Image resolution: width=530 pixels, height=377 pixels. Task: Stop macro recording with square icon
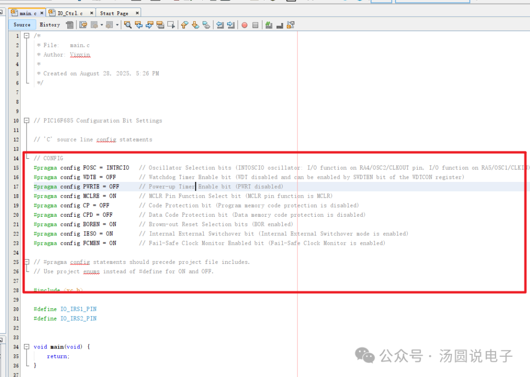[x=256, y=25]
